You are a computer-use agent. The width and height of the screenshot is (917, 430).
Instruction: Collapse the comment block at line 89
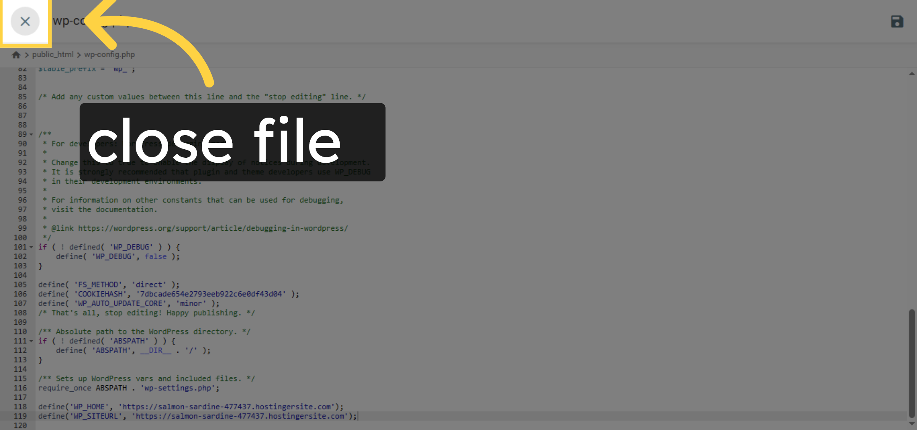(31, 134)
